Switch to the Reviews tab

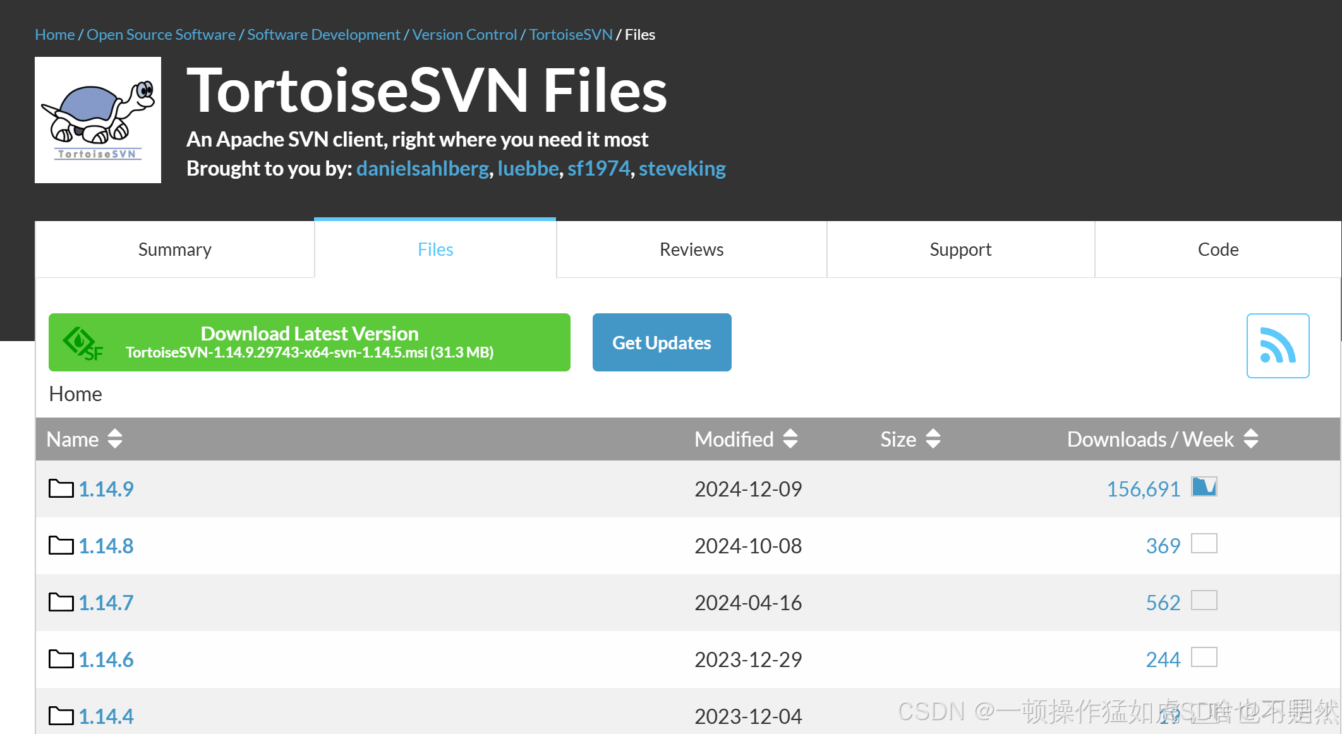691,249
